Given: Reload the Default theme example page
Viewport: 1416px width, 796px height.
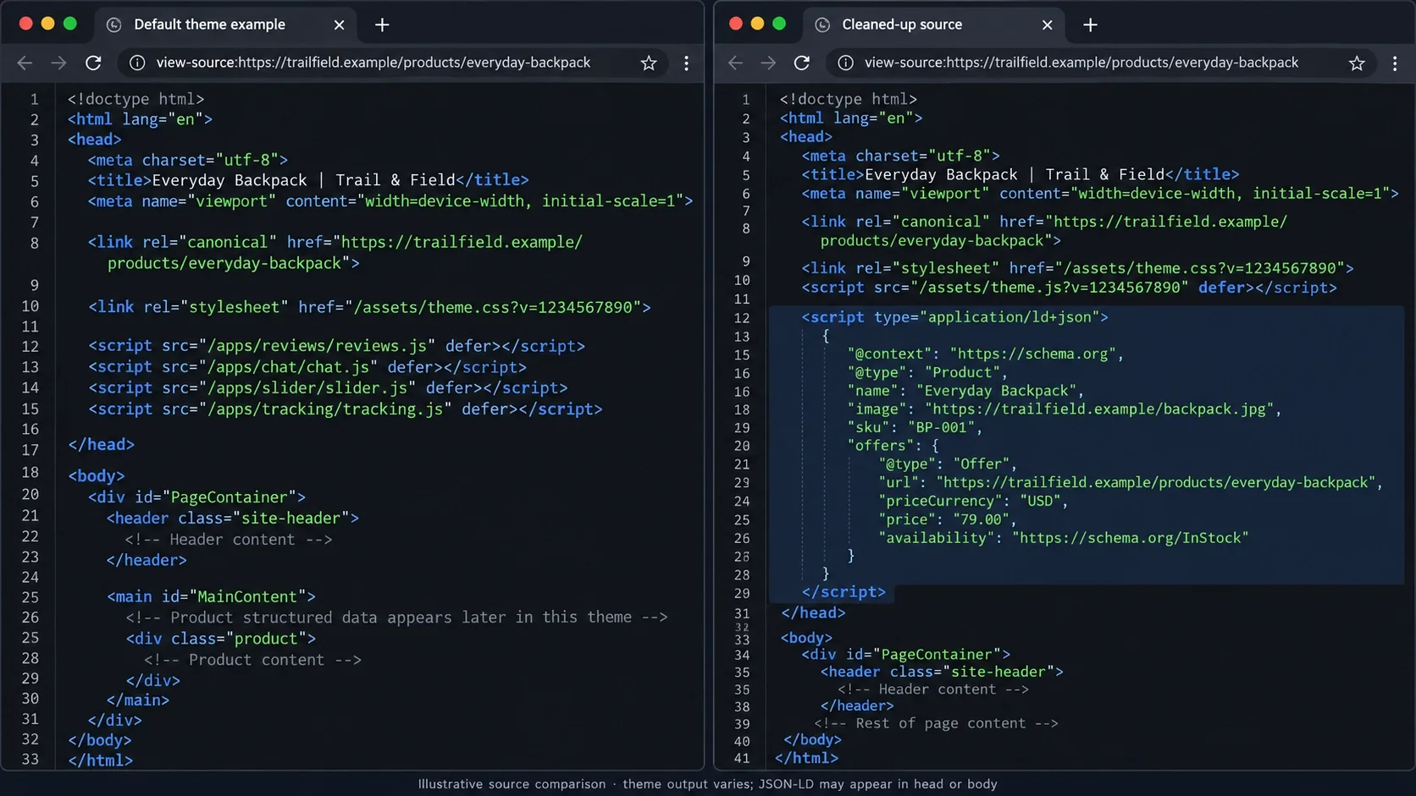Looking at the screenshot, I should tap(93, 63).
